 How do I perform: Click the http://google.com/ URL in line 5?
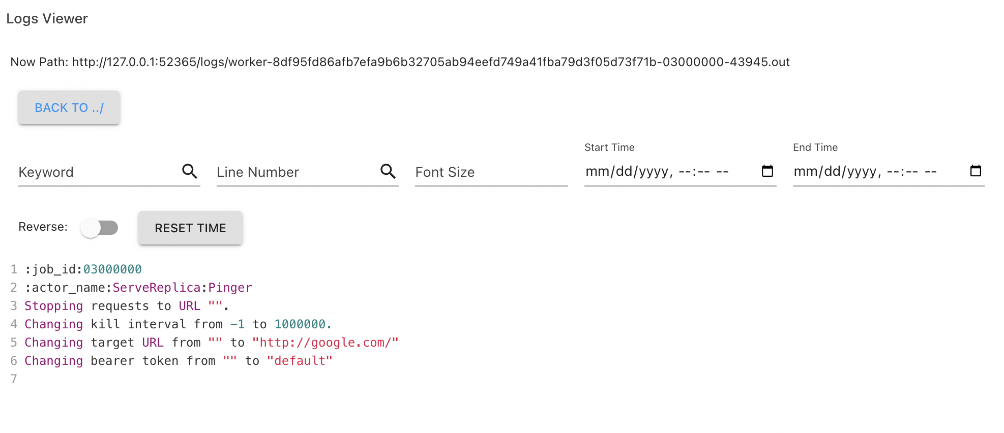(326, 343)
